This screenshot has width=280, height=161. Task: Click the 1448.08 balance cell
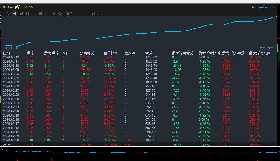(151, 70)
